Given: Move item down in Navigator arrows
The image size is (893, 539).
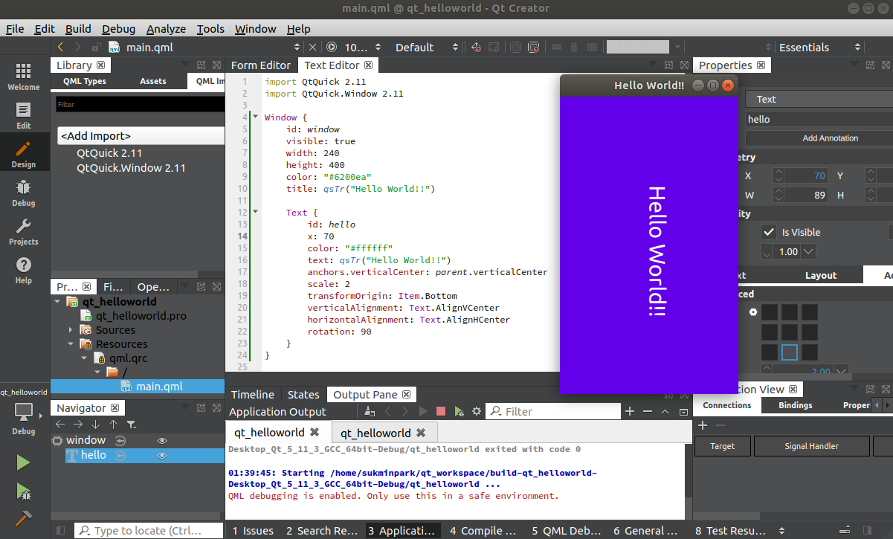Looking at the screenshot, I should point(96,424).
